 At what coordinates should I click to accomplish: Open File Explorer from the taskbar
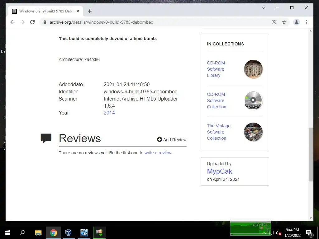(38, 233)
